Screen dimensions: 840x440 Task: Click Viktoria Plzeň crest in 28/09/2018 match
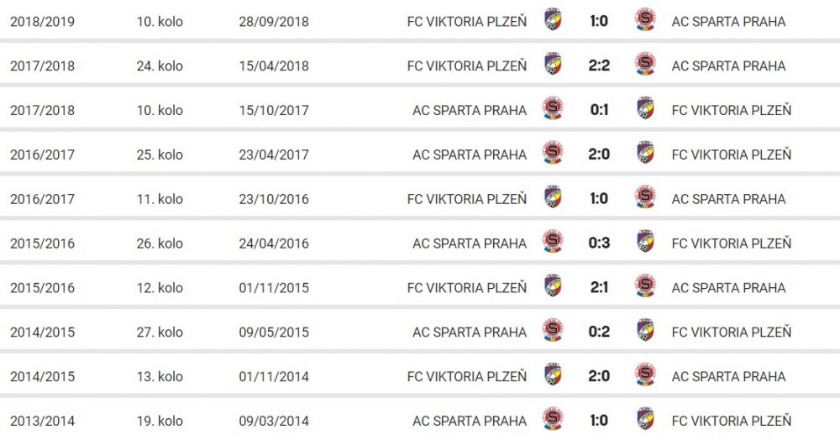553,20
